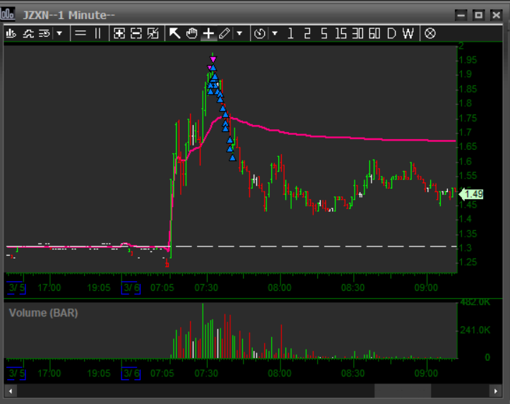Image resolution: width=510 pixels, height=404 pixels.
Task: Click the 1.49 current price marker
Action: click(471, 194)
